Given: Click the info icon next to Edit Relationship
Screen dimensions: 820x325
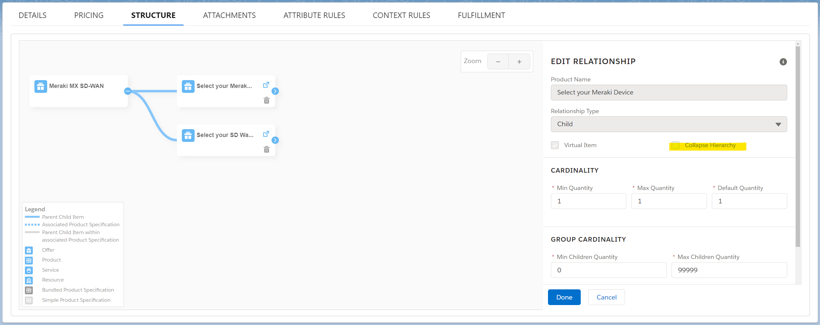Looking at the screenshot, I should point(783,61).
